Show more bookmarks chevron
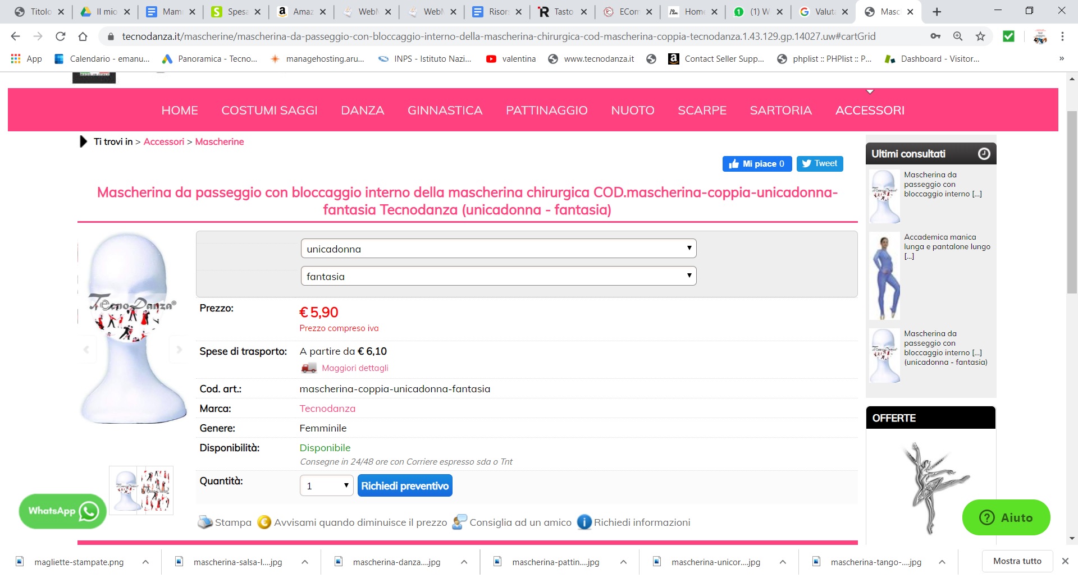 (x=1061, y=59)
